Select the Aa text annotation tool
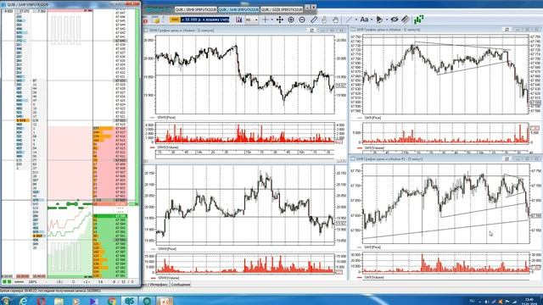 tap(364, 19)
